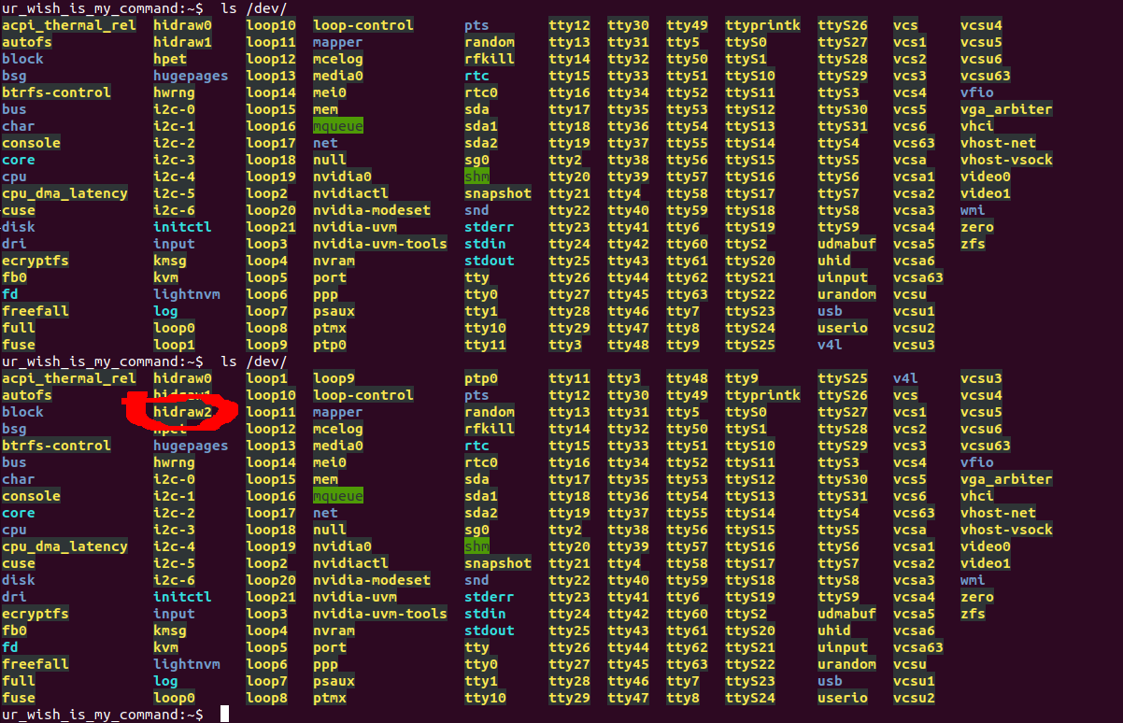Select 'nvidia-uvm-tools' in the first ls listing
Screen dimensions: 1123x723
pyautogui.click(x=380, y=244)
